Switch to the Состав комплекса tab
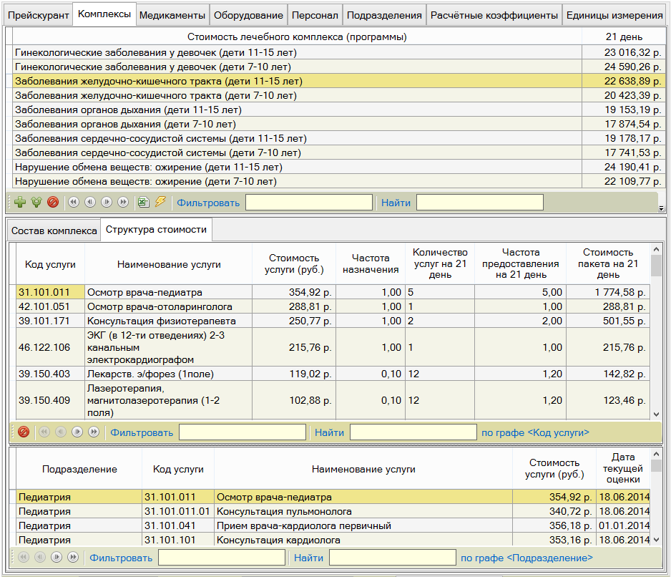This screenshot has width=671, height=577. click(x=54, y=231)
